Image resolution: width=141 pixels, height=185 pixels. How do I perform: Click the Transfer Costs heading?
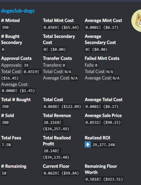coord(57,59)
